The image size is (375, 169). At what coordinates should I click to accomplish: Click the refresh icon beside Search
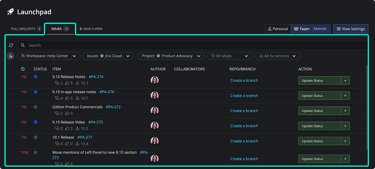(x=11, y=45)
